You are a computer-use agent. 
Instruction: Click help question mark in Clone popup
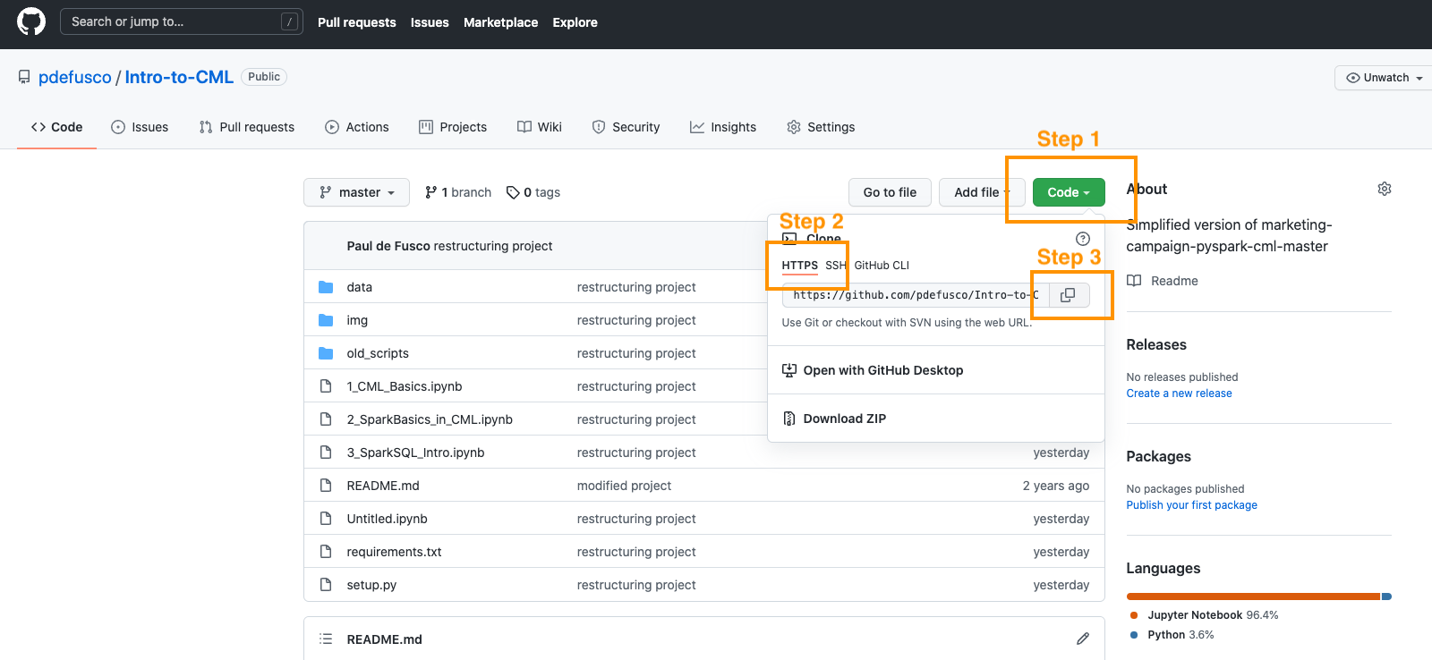click(1083, 239)
